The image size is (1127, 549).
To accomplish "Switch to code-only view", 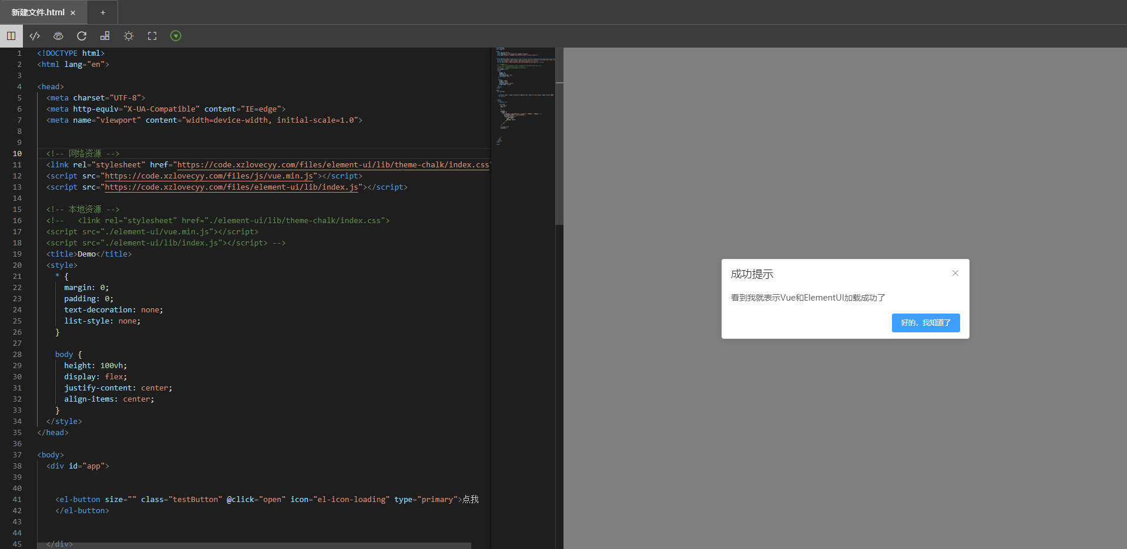I will pos(35,36).
